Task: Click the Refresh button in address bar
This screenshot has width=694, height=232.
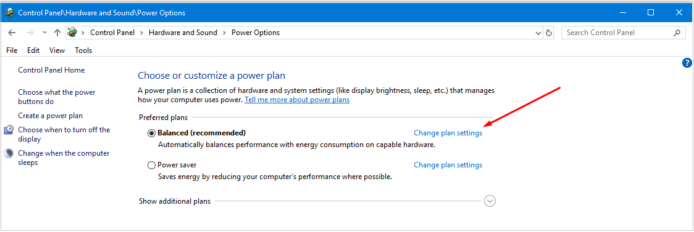Action: 549,33
